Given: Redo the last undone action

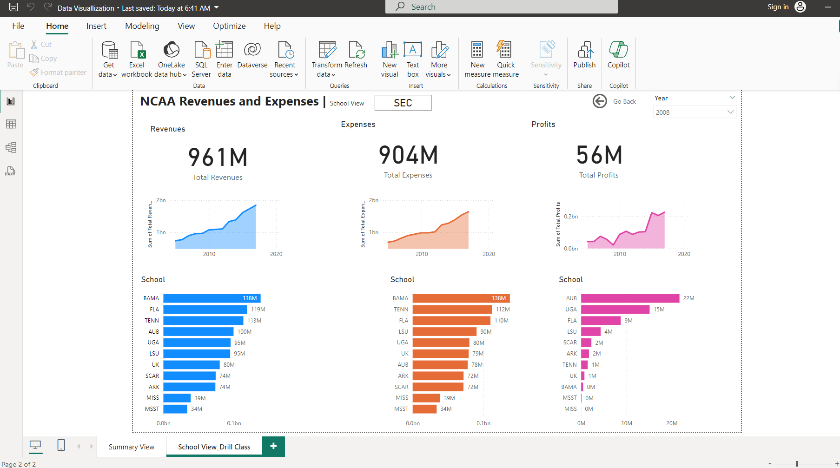Looking at the screenshot, I should point(48,7).
